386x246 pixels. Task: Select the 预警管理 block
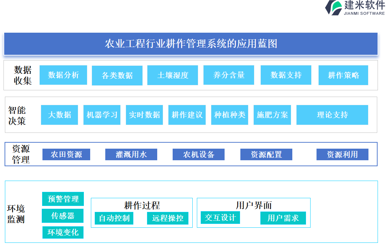[x=63, y=199]
